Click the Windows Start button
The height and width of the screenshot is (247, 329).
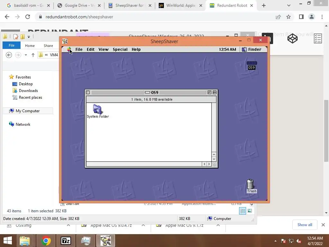(8, 241)
